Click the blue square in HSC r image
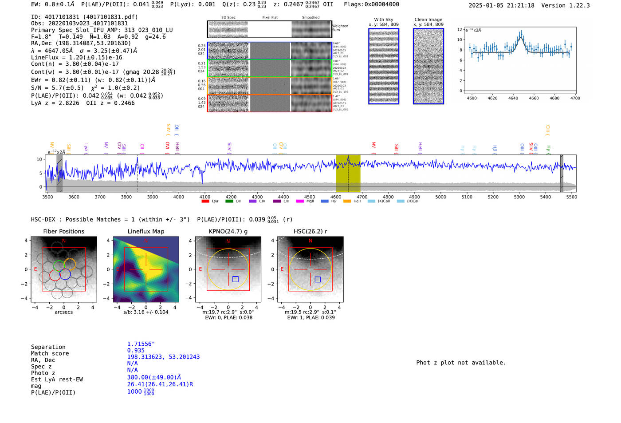The height and width of the screenshot is (423, 621). tap(318, 279)
